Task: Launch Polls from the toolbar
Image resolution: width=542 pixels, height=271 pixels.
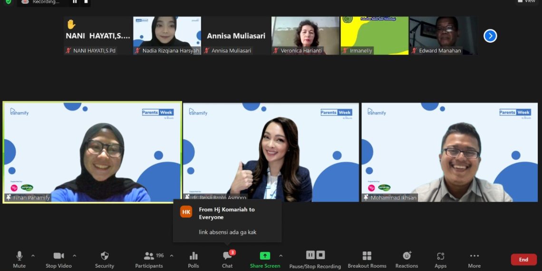Action: 194,260
